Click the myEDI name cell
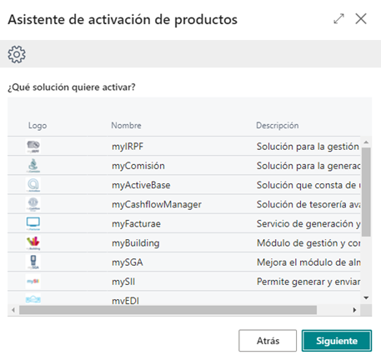 [x=125, y=301]
